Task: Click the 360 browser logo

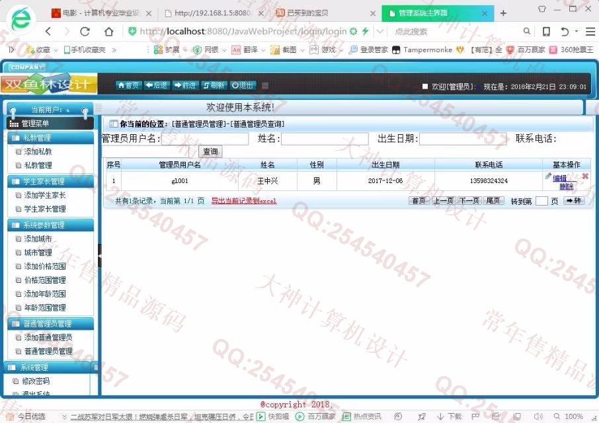Action: click(x=20, y=19)
